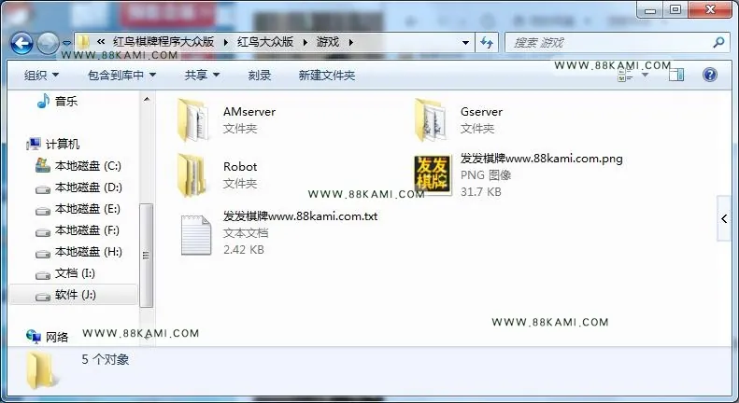Click in the 搜索 游戏 search field
This screenshot has height=403, width=739.
coord(610,43)
